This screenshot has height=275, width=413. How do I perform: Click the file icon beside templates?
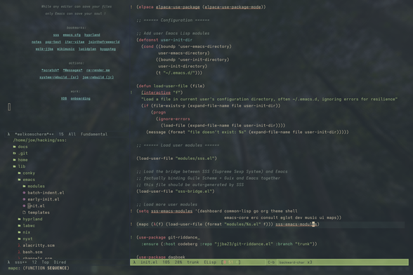coord(24,213)
